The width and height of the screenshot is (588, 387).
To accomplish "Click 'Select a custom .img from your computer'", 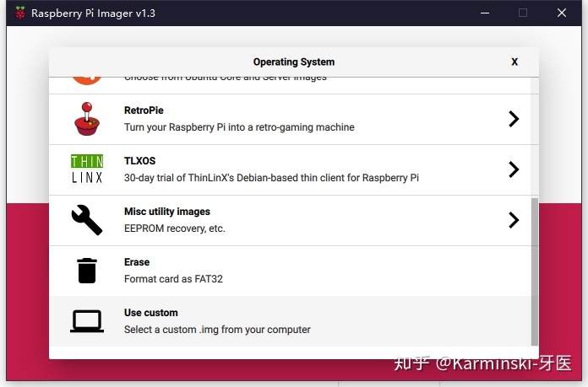I will point(217,330).
